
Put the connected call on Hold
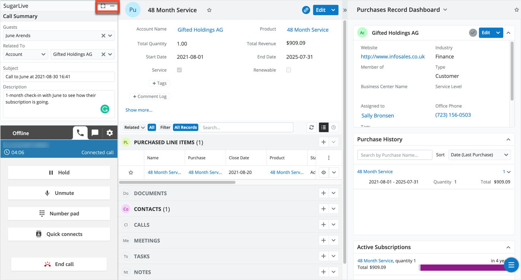pos(59,173)
